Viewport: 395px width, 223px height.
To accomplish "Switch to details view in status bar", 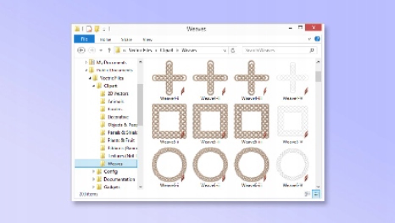I will click(x=308, y=194).
